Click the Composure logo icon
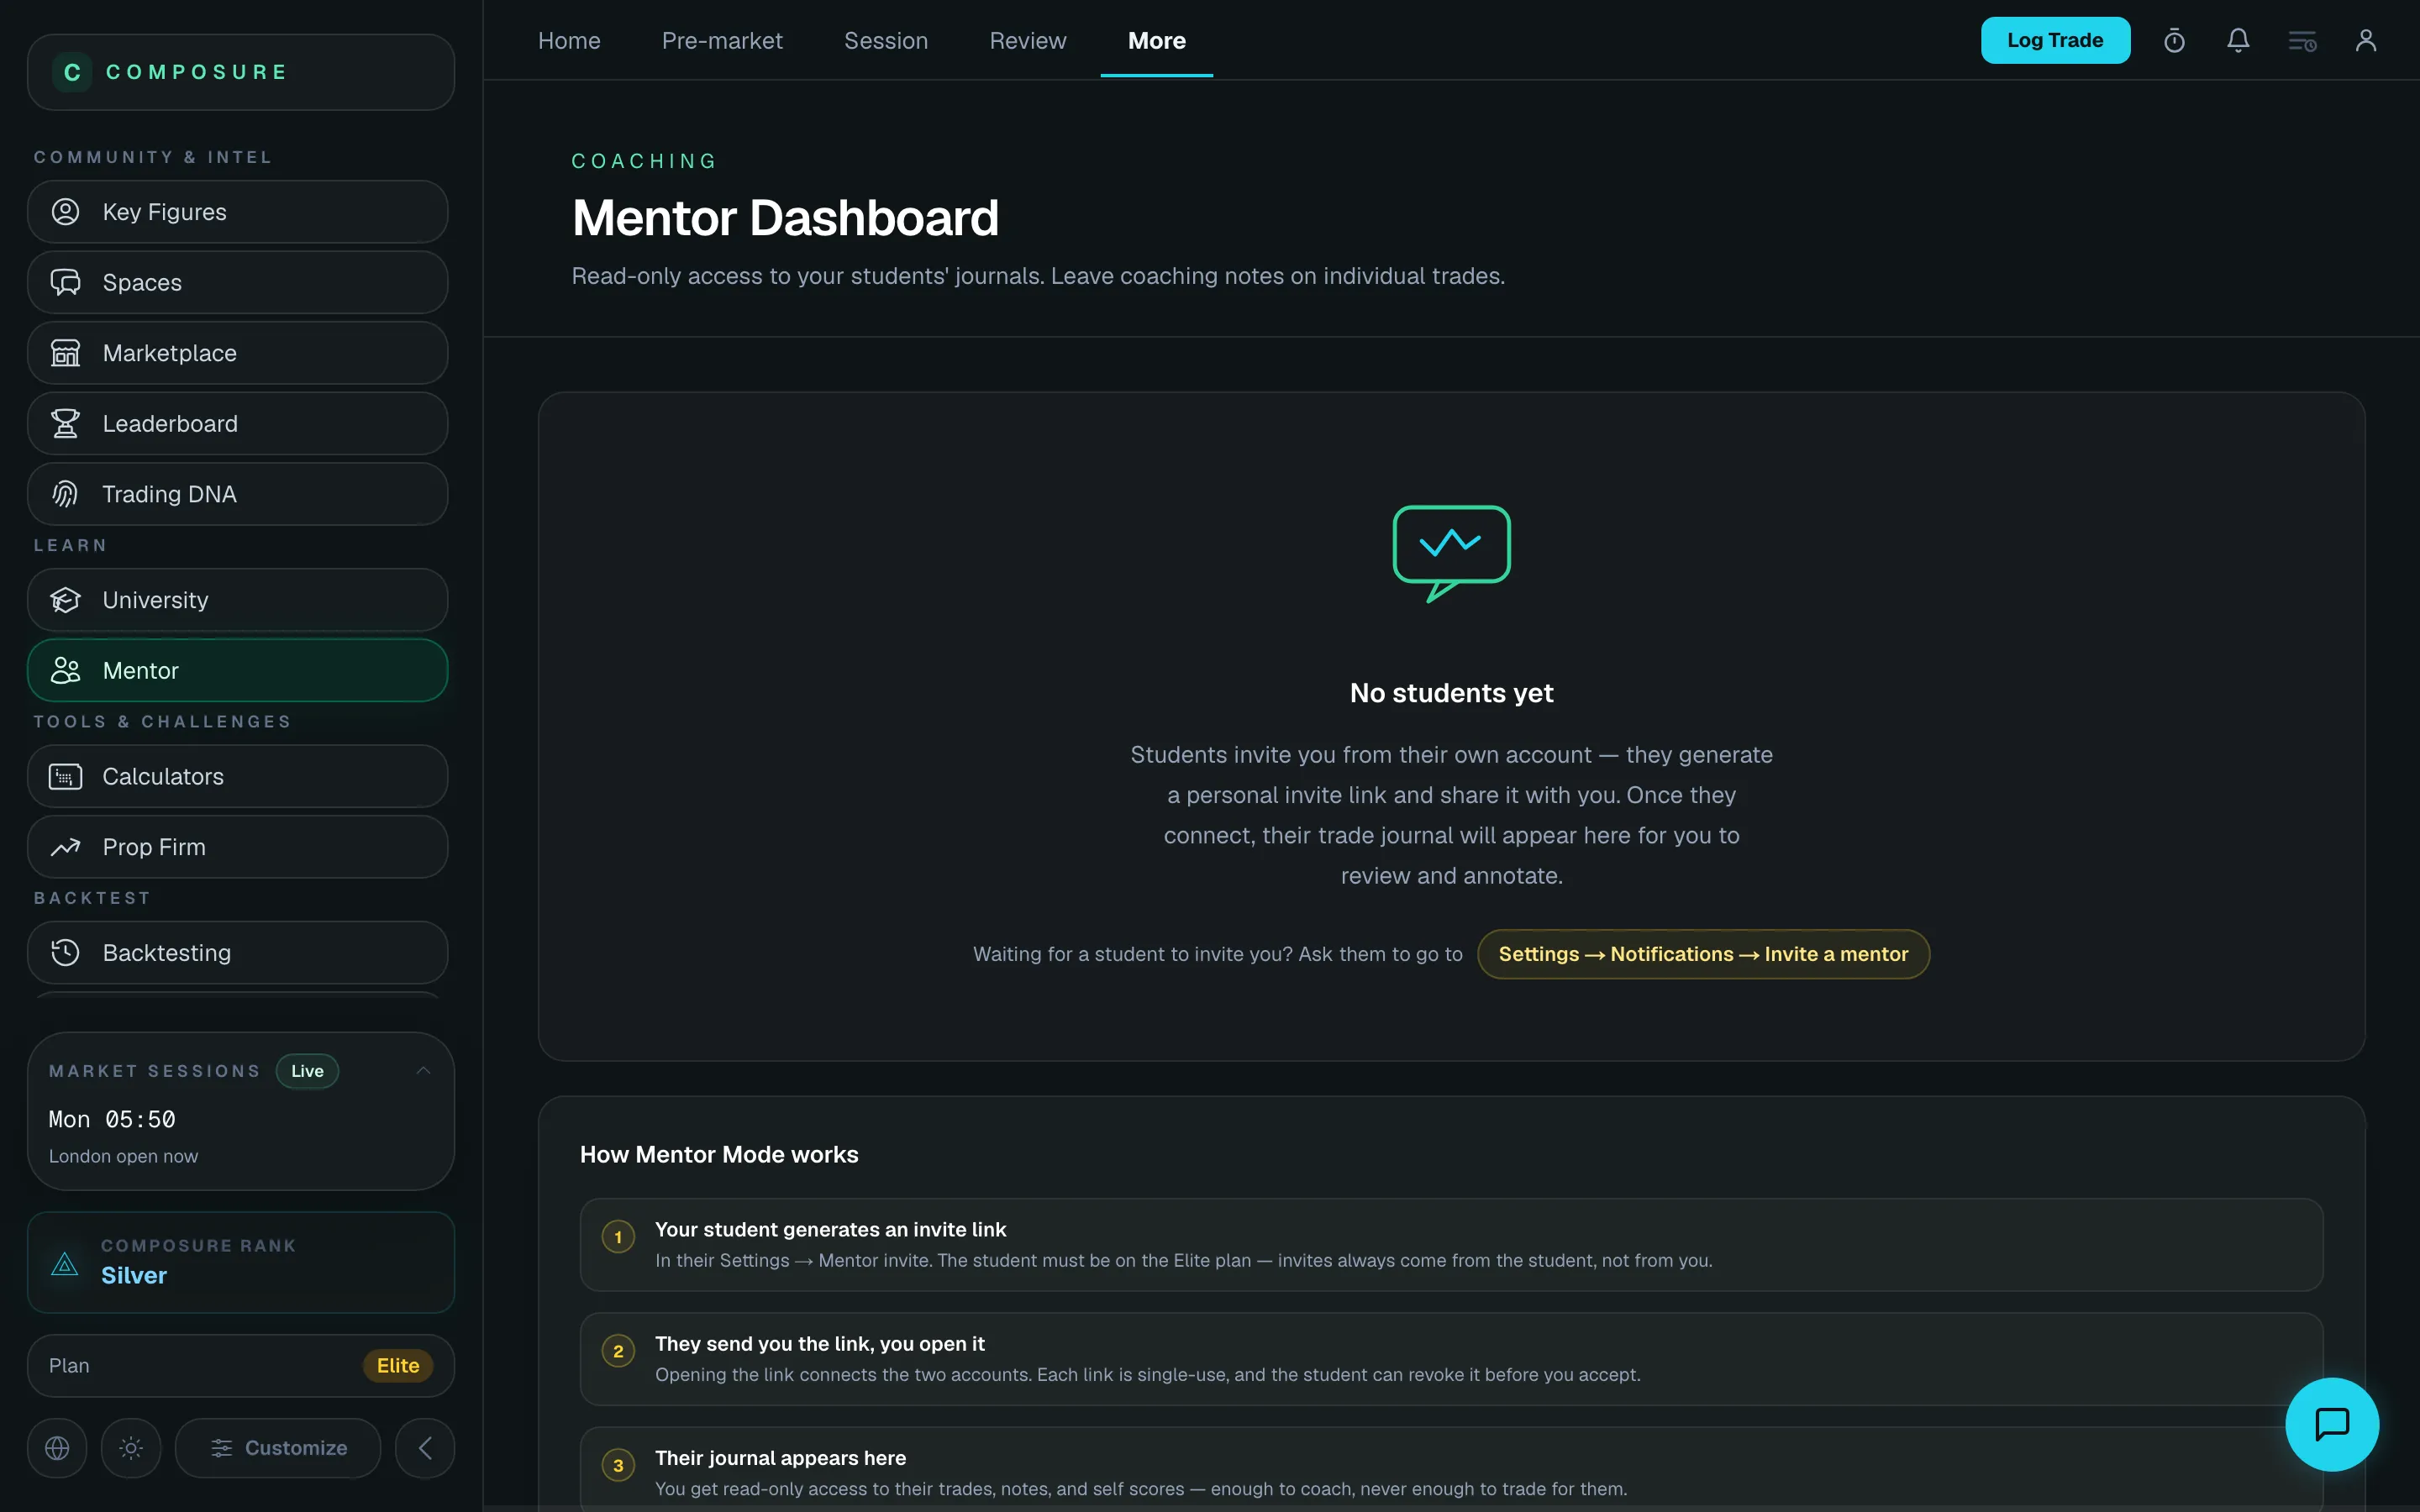This screenshot has height=1512, width=2420. coord(72,72)
